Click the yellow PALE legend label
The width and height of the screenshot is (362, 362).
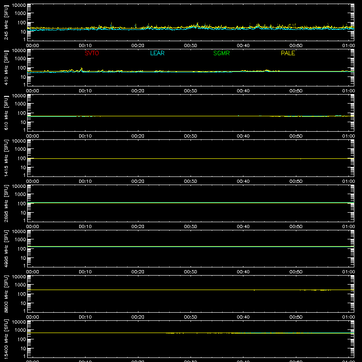288,53
